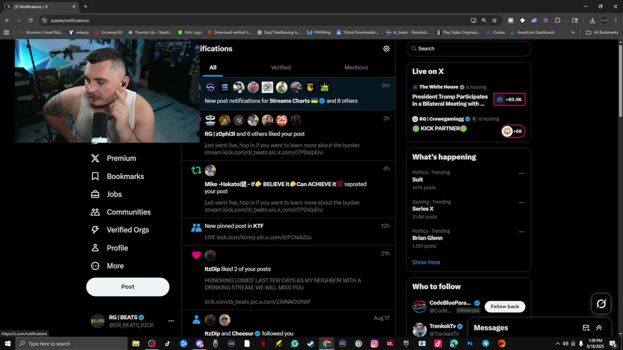Image resolution: width=623 pixels, height=350 pixels.
Task: Switch to the Verified tab
Action: coord(281,68)
